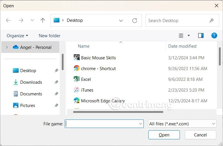Open the change view options dropdown arrow

(189, 35)
